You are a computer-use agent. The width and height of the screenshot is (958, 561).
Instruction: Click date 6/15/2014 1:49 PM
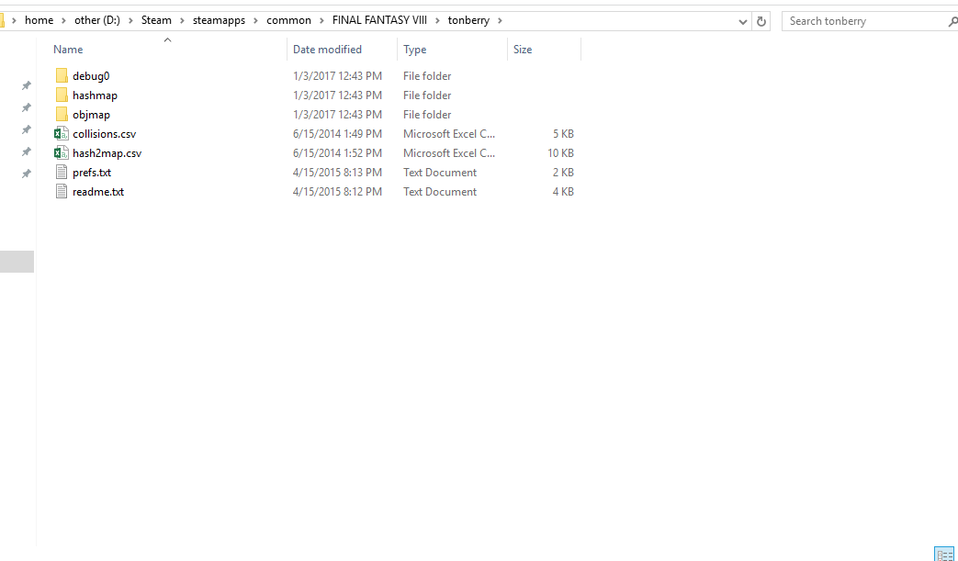coord(337,134)
